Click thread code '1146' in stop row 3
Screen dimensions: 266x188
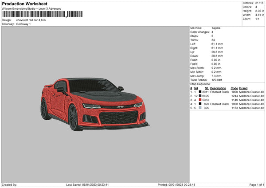coord(235,100)
